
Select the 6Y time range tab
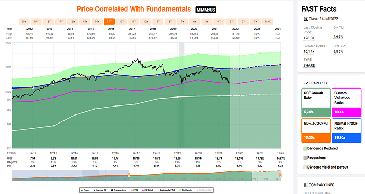click(x=195, y=21)
